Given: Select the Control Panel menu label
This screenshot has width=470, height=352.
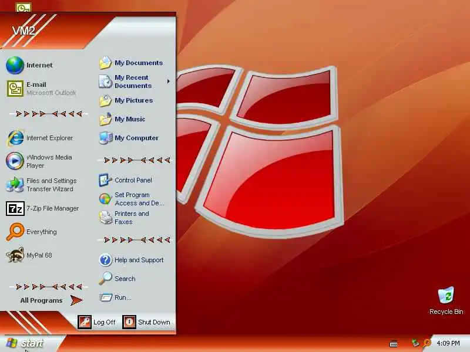Looking at the screenshot, I should (x=133, y=180).
